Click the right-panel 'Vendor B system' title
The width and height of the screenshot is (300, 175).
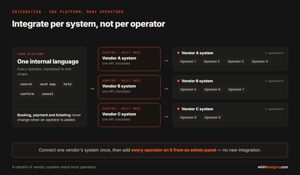pos(197,81)
